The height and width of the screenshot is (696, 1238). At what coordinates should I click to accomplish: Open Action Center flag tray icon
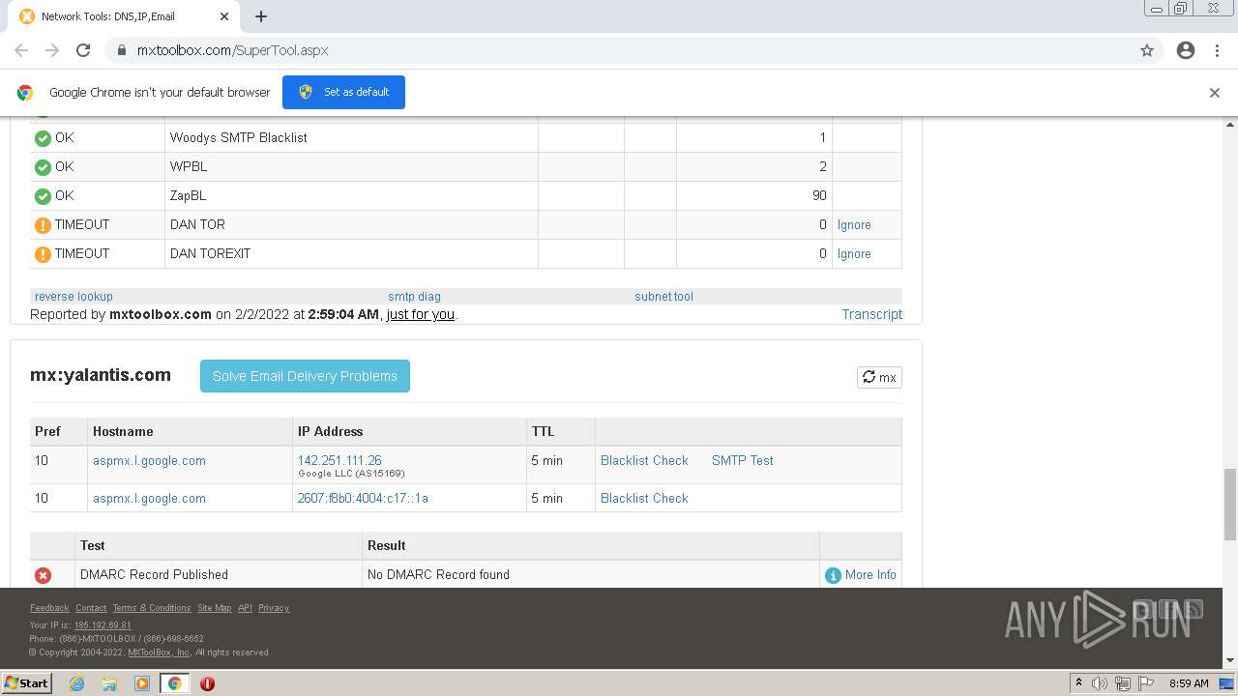pos(1146,683)
